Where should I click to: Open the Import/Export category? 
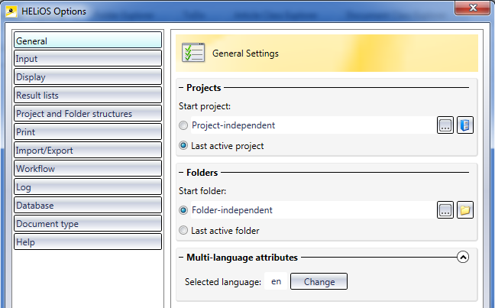tap(88, 150)
